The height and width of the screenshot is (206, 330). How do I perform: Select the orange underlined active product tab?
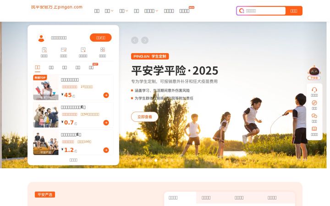click(x=38, y=67)
